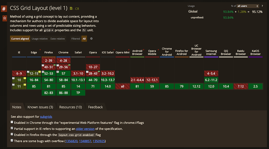Click the KaiOS Browser column header

pos(256,52)
